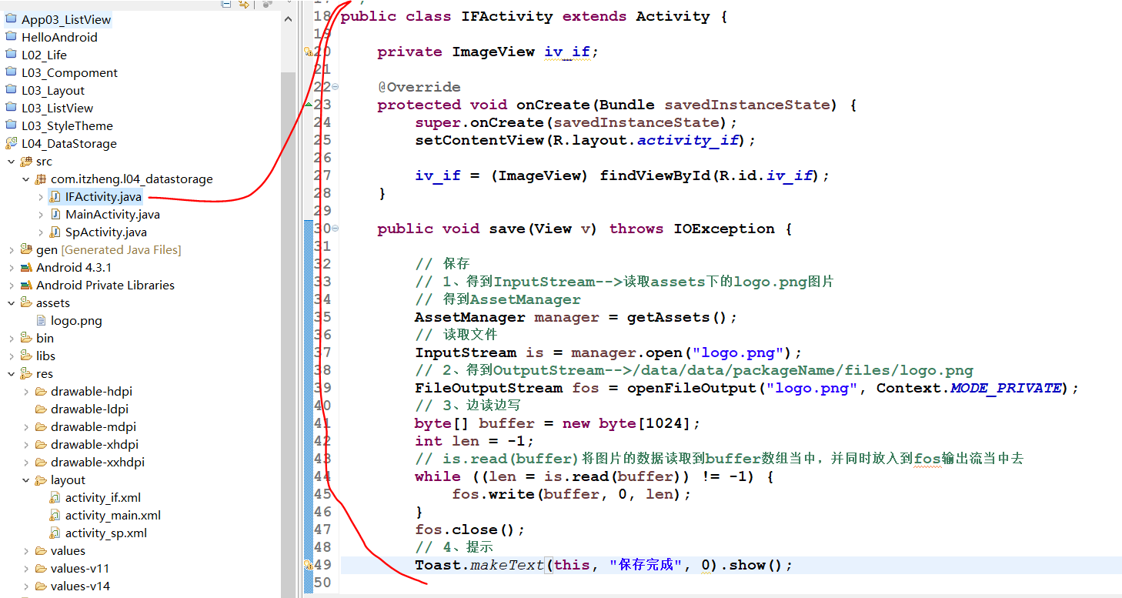Click the logo.png file icon
Viewport: 1122px width, 598px height.
[x=42, y=320]
